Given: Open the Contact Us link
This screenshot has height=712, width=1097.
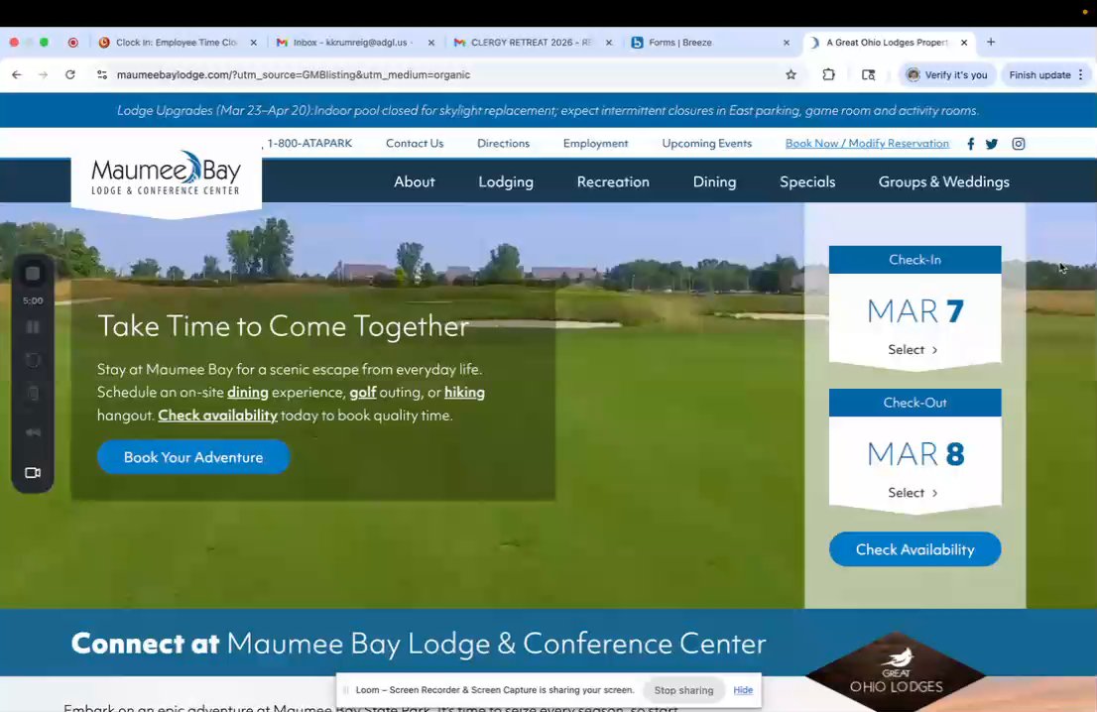Looking at the screenshot, I should pos(415,144).
